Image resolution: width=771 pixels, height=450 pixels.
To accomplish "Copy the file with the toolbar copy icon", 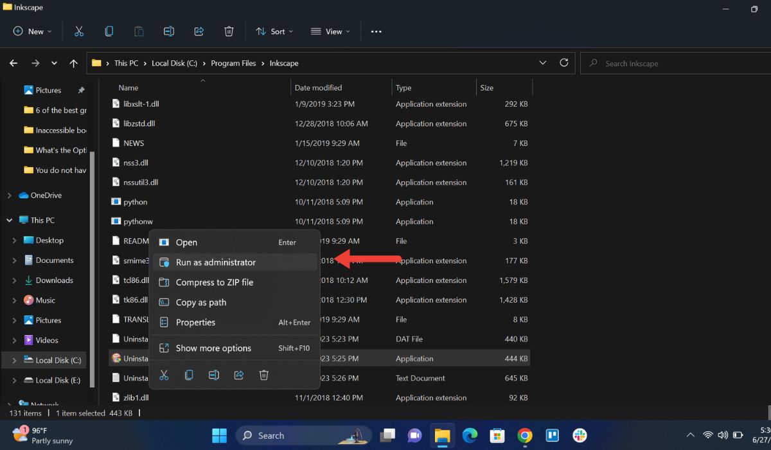I will [x=109, y=31].
